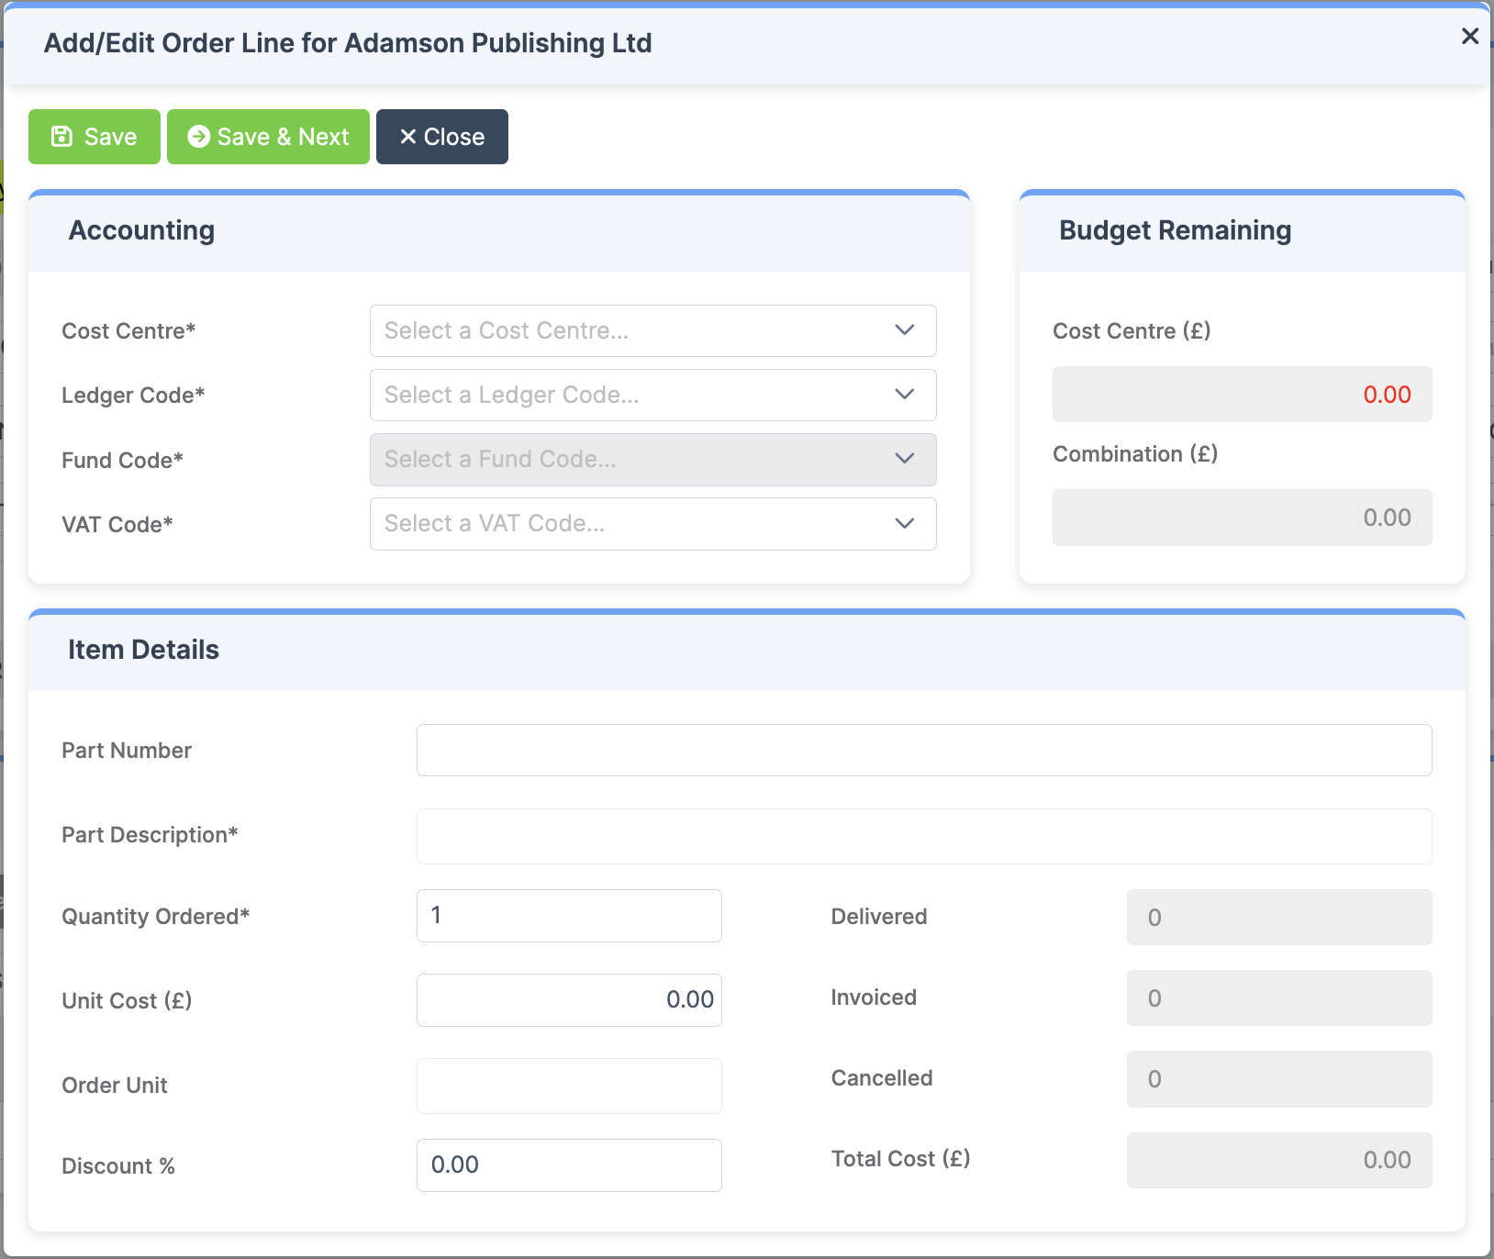Click the Delivered quantity box
The width and height of the screenshot is (1494, 1259).
[1278, 917]
